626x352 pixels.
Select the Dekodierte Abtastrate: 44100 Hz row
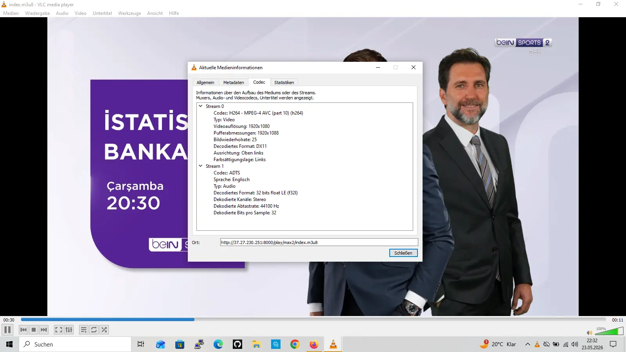pos(246,206)
